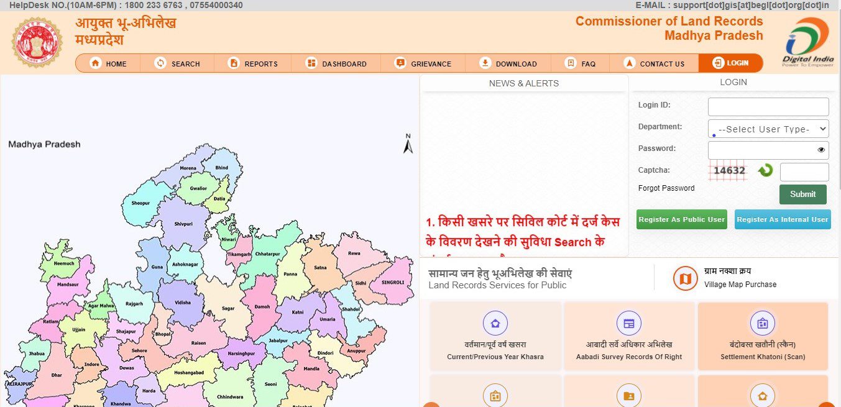The width and height of the screenshot is (841, 407).
Task: Toggle password visibility with the eye icon
Action: click(x=820, y=150)
